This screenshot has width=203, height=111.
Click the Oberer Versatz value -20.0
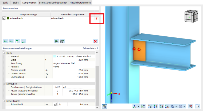pos(80,70)
